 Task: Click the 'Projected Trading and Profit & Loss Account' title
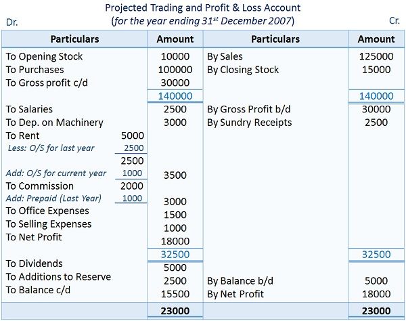point(203,7)
